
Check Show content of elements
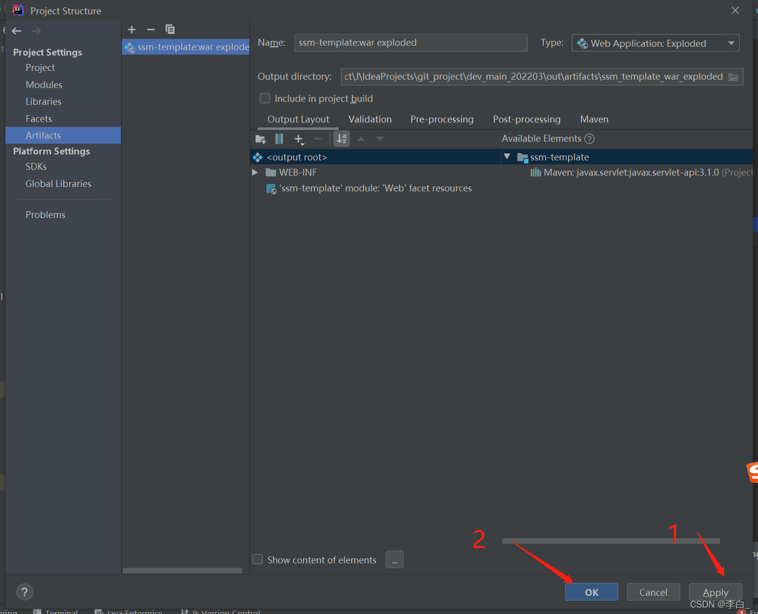coord(258,559)
